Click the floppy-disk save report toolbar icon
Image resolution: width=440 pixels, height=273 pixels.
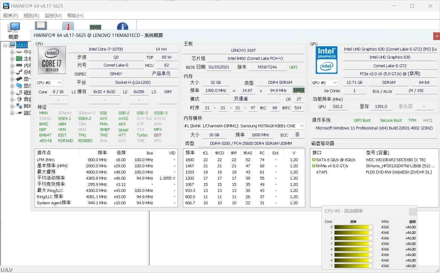point(41,26)
